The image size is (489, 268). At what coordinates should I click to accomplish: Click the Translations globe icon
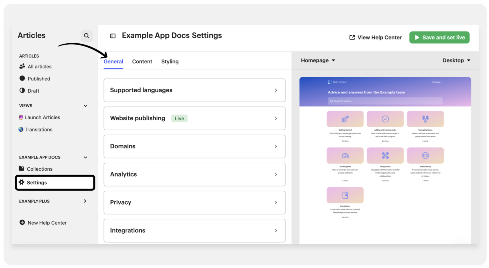click(21, 129)
